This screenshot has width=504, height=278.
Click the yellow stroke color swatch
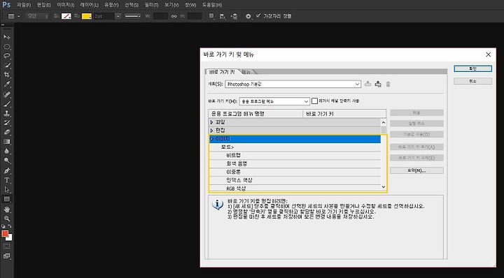(x=87, y=16)
